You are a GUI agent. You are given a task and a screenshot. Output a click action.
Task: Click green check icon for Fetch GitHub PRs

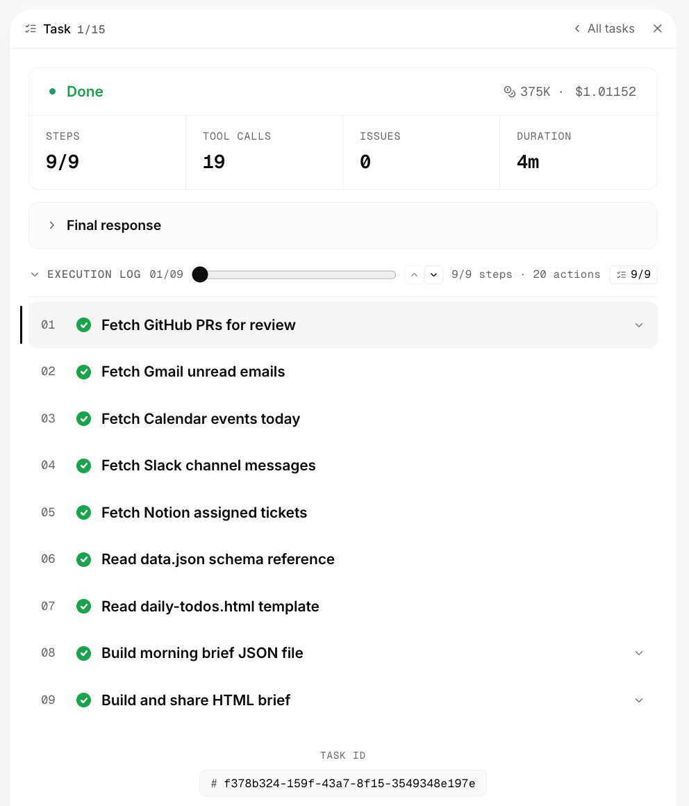[x=84, y=325]
